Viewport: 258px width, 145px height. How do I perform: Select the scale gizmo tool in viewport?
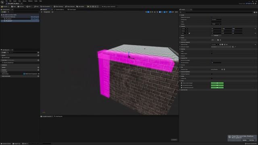[x=152, y=12]
